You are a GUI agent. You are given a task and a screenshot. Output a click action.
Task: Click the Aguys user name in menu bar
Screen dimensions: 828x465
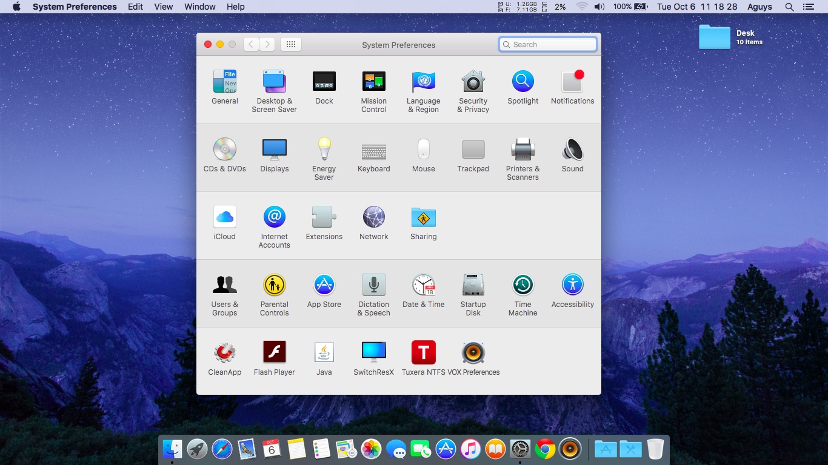760,7
